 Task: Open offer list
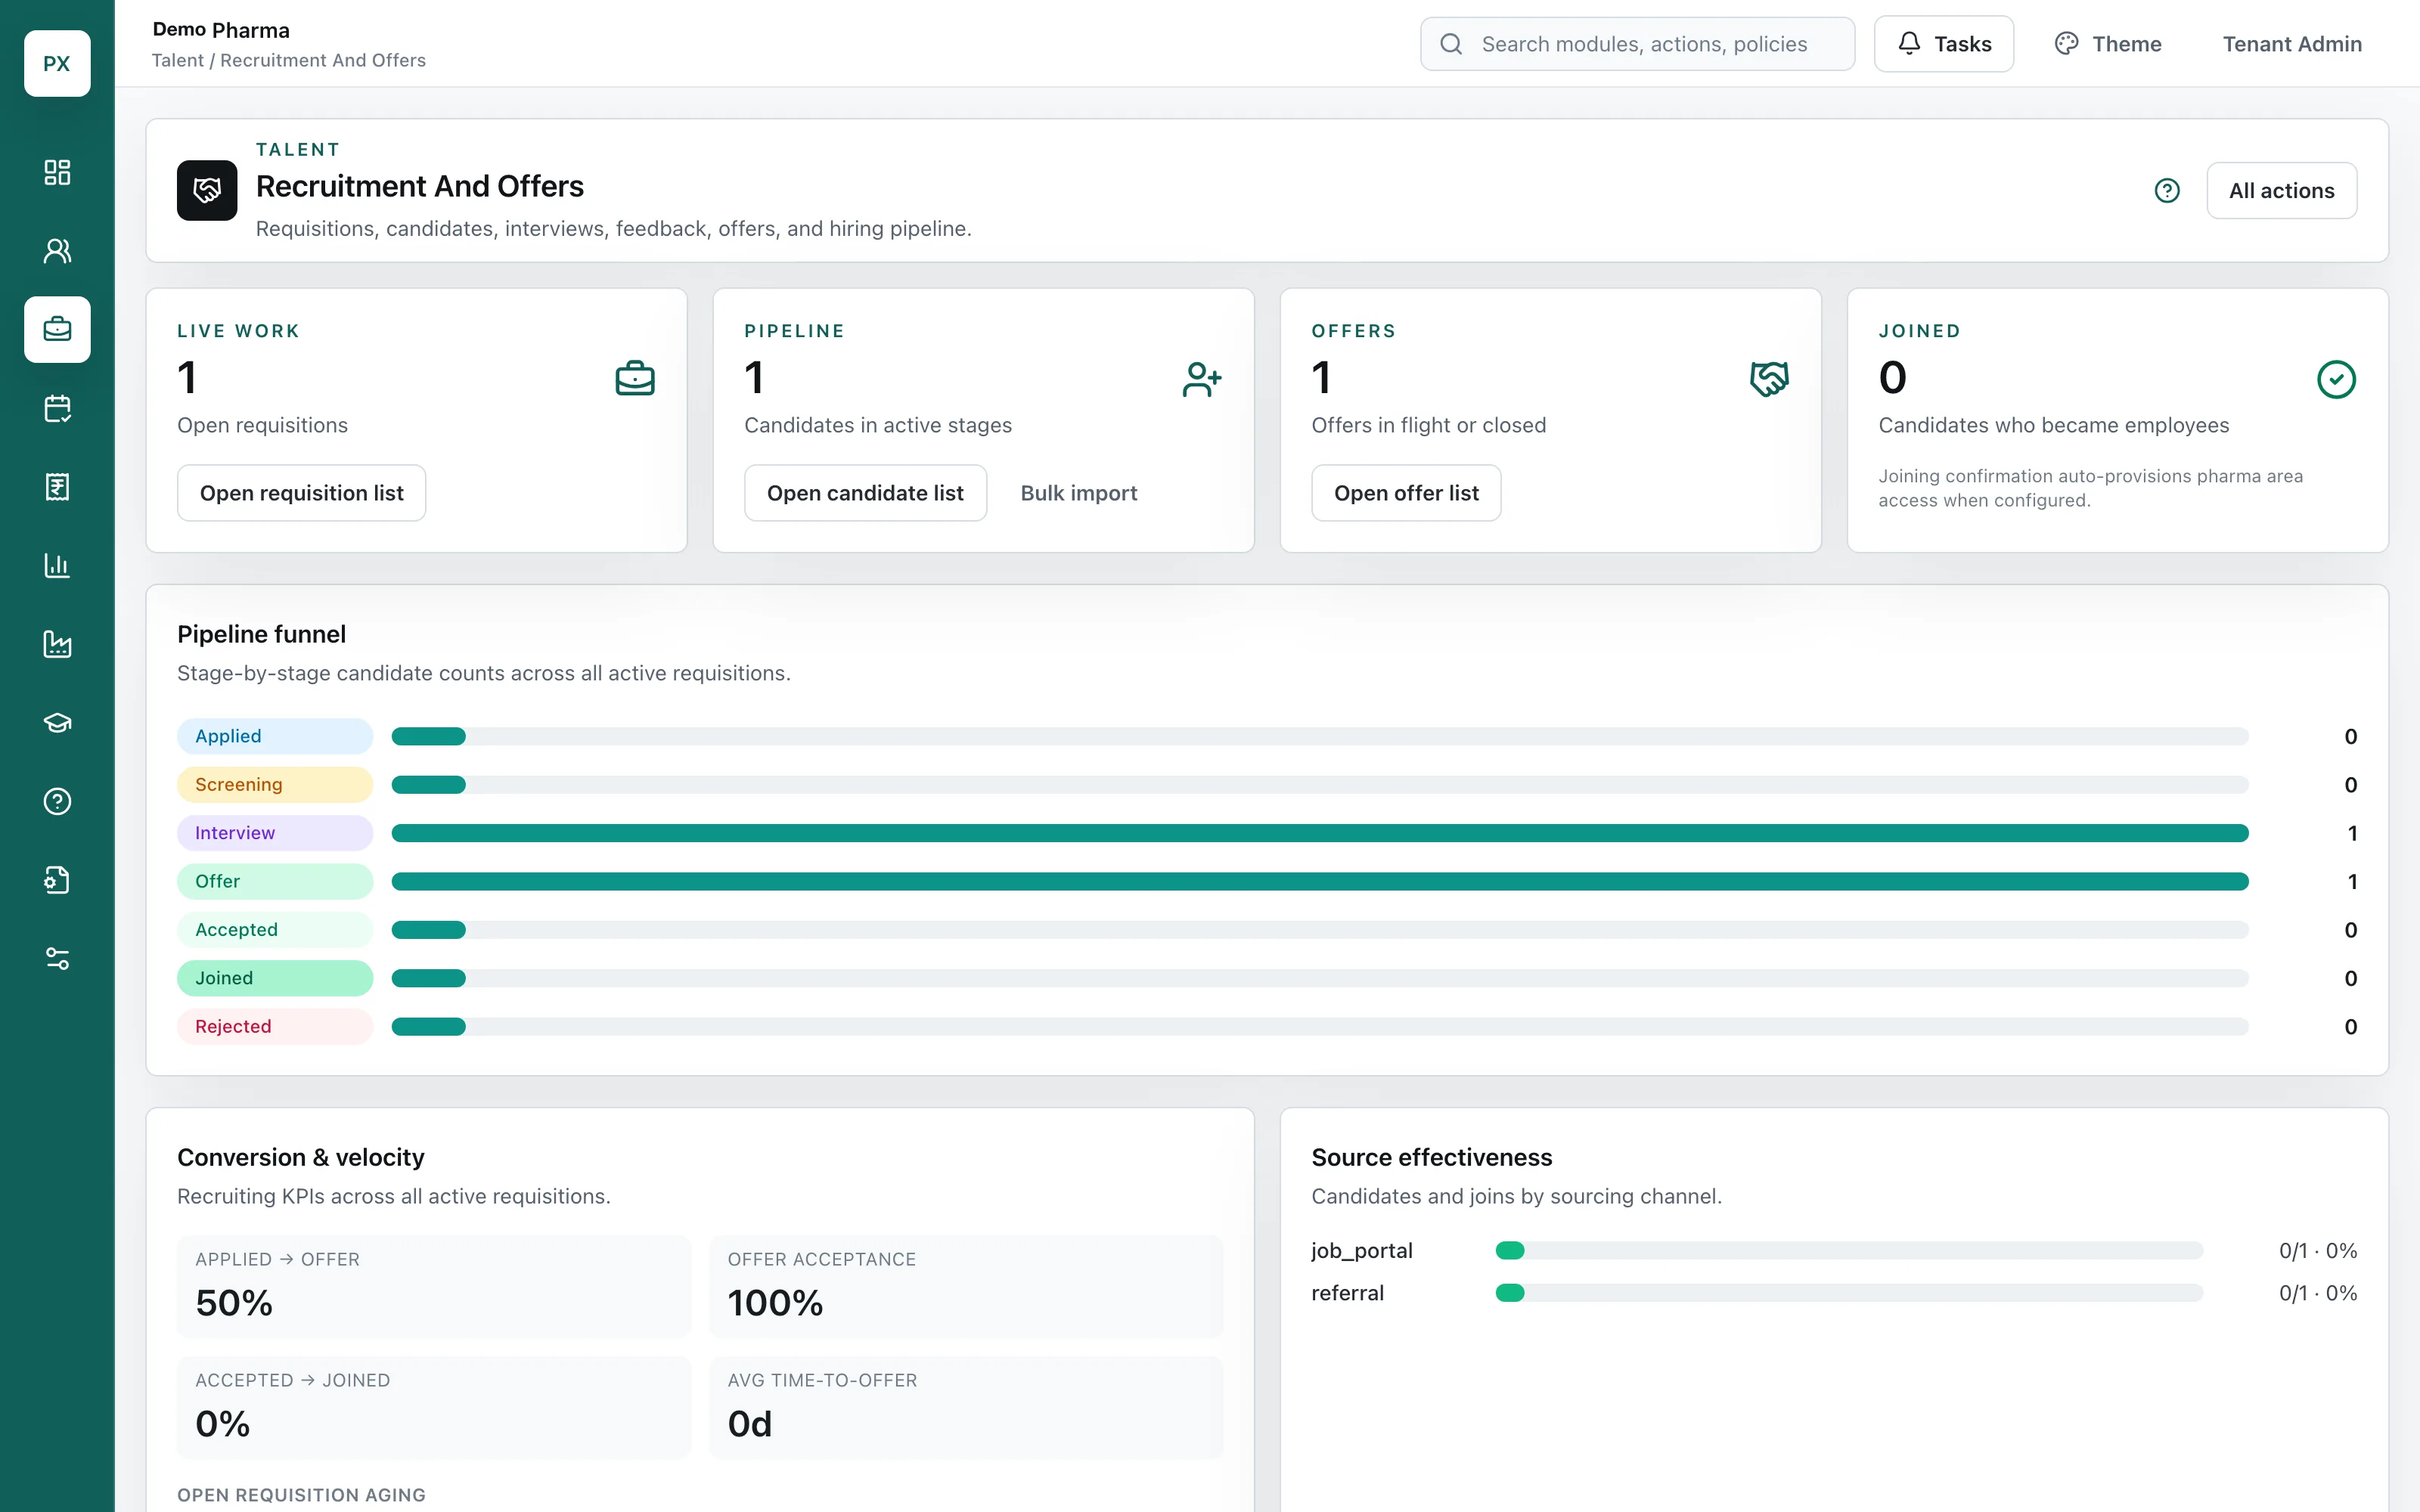(x=1406, y=493)
